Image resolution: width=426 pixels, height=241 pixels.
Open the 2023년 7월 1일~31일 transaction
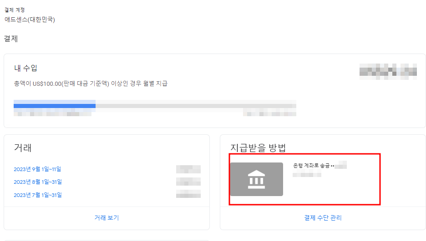pyautogui.click(x=38, y=195)
